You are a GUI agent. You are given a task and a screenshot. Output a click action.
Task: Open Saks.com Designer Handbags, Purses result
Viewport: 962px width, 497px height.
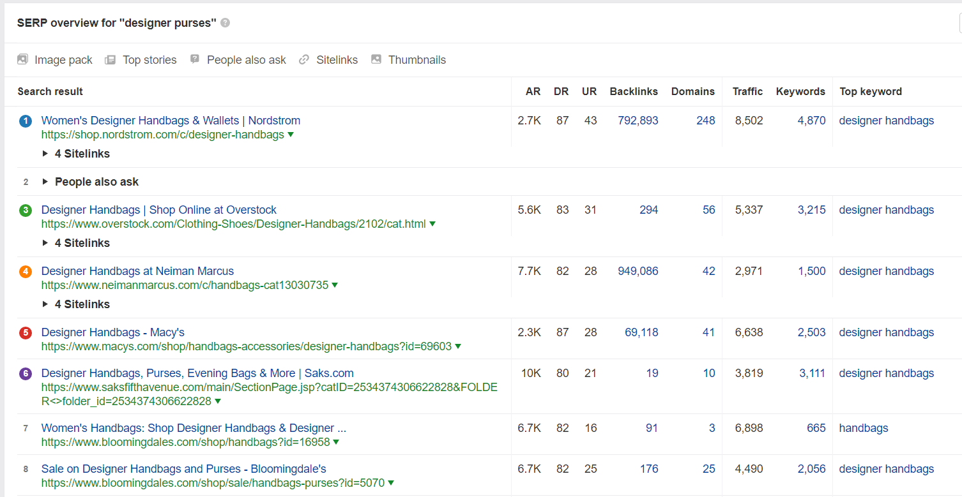pos(197,373)
